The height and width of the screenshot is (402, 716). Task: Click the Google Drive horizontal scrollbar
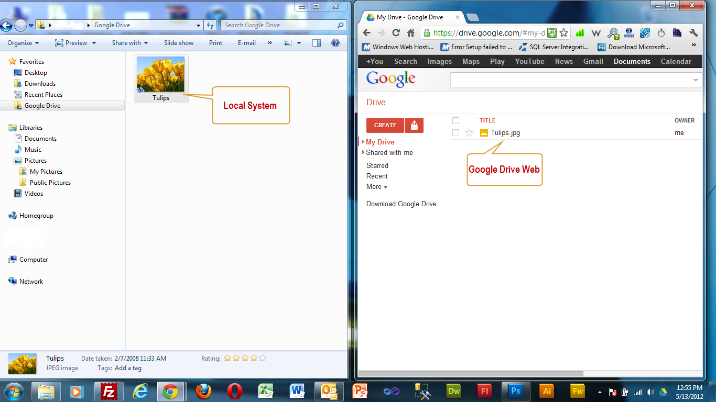click(471, 374)
